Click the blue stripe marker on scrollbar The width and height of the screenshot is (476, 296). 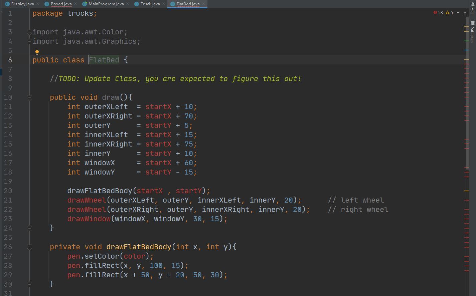coord(467,50)
